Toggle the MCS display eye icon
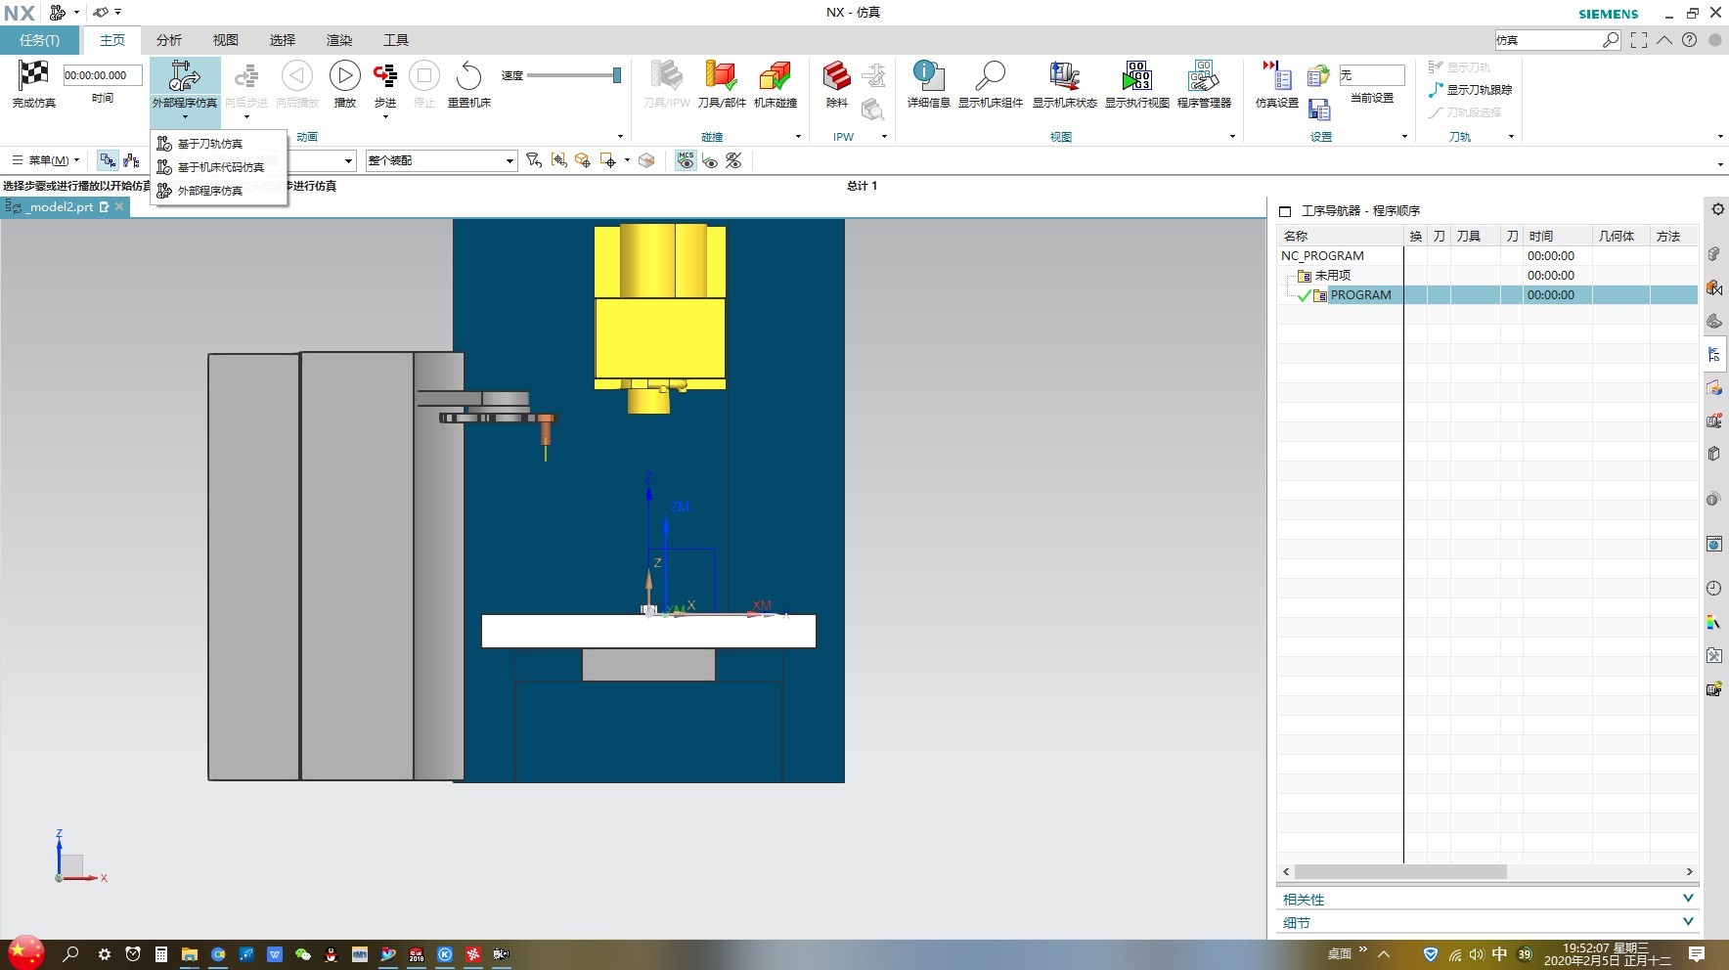The width and height of the screenshot is (1729, 970). point(686,160)
